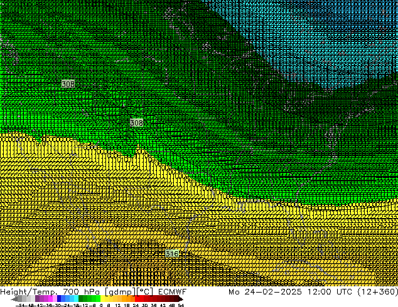
Task: Click the [gdmp] unit label
Action: (121, 292)
